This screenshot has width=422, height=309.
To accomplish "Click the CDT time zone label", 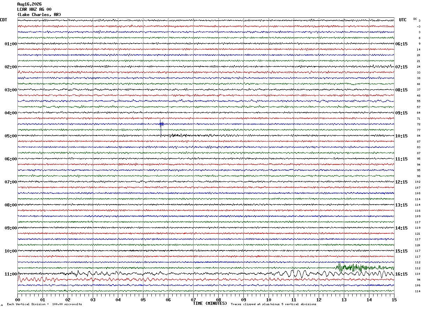I will click(3, 20).
